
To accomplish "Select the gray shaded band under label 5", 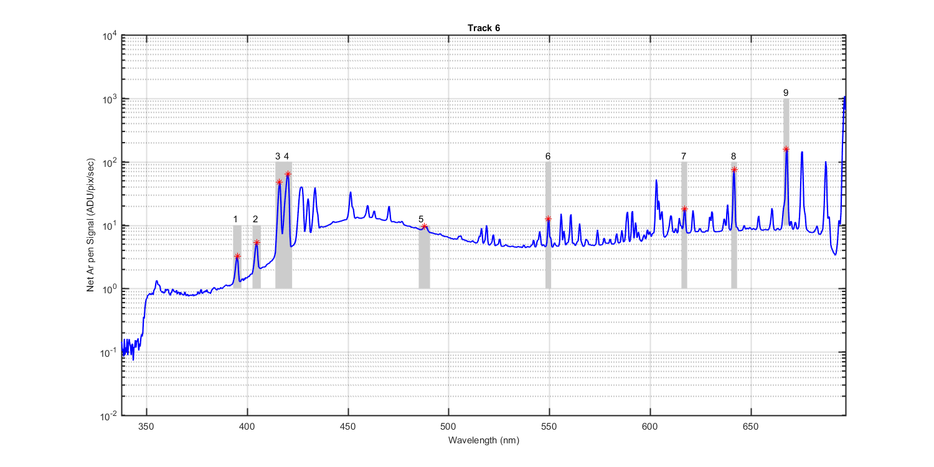I will coord(424,257).
